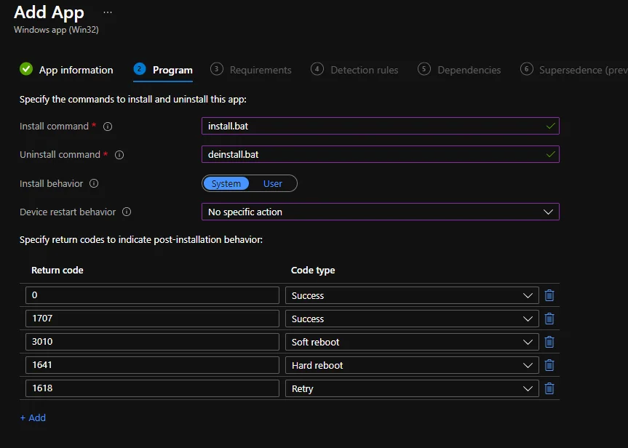
Task: Click the step 3 circle for Requirements
Action: coord(217,69)
